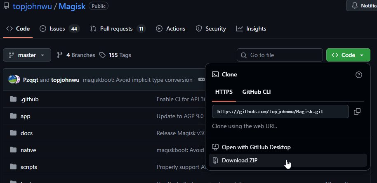Open the topjohnwu owner profile link
The height and width of the screenshot is (183, 377).
(x=32, y=6)
